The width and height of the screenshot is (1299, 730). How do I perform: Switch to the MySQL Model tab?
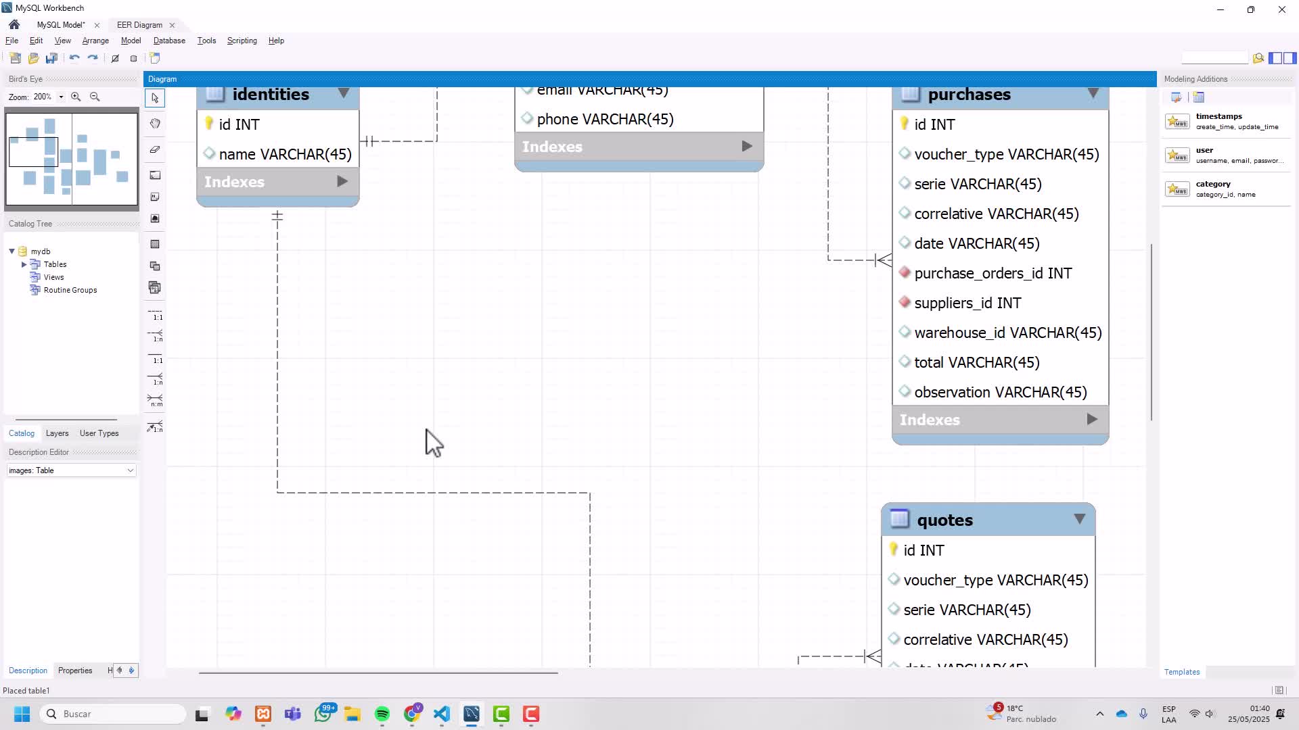coord(61,25)
